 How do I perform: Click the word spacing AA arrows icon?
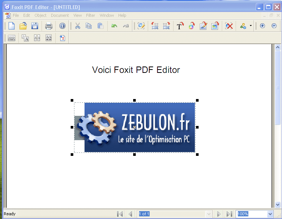49,38
